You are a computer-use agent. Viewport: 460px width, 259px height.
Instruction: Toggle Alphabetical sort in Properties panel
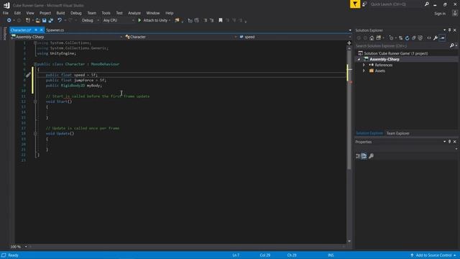364,156
